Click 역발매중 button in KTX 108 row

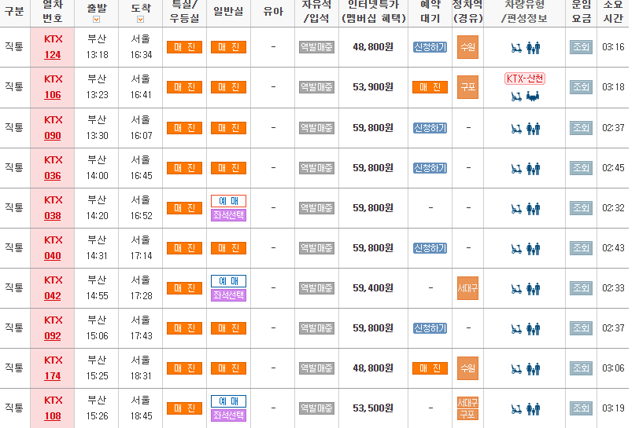[316, 408]
